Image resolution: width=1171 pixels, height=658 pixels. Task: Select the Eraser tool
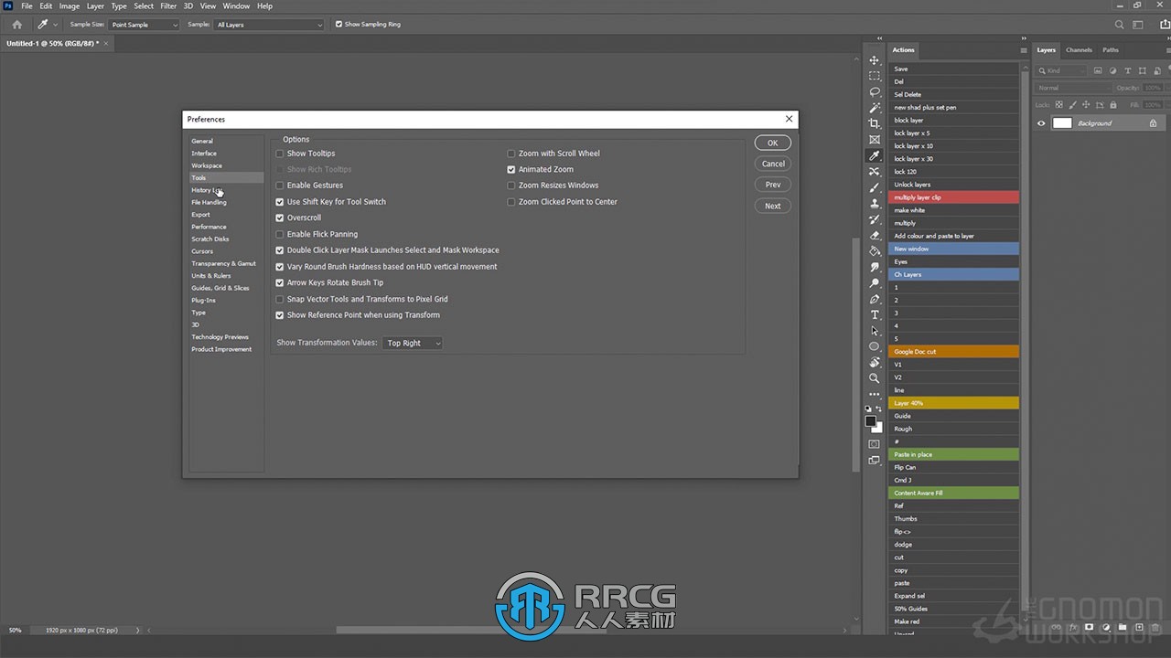pyautogui.click(x=875, y=235)
